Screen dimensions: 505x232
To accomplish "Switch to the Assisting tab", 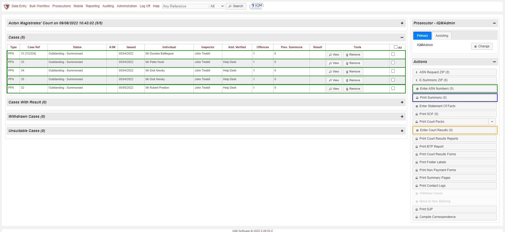I will click(442, 36).
